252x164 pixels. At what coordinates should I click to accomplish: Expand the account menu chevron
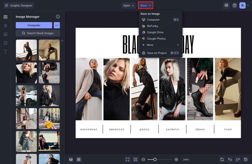pyautogui.click(x=248, y=5)
